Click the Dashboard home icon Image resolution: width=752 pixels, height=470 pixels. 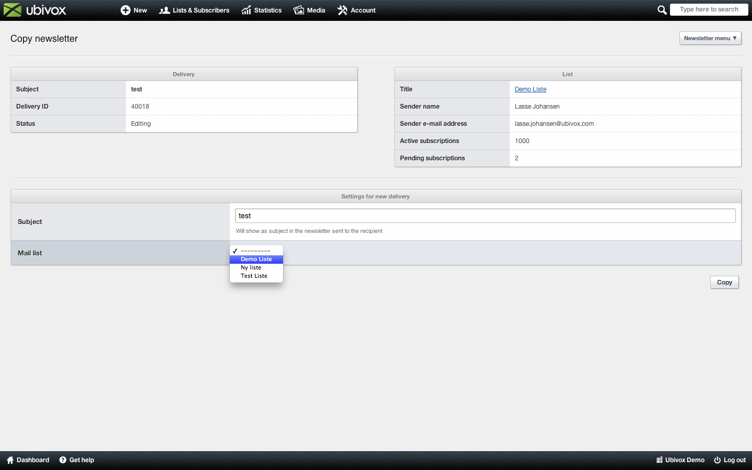[10, 460]
